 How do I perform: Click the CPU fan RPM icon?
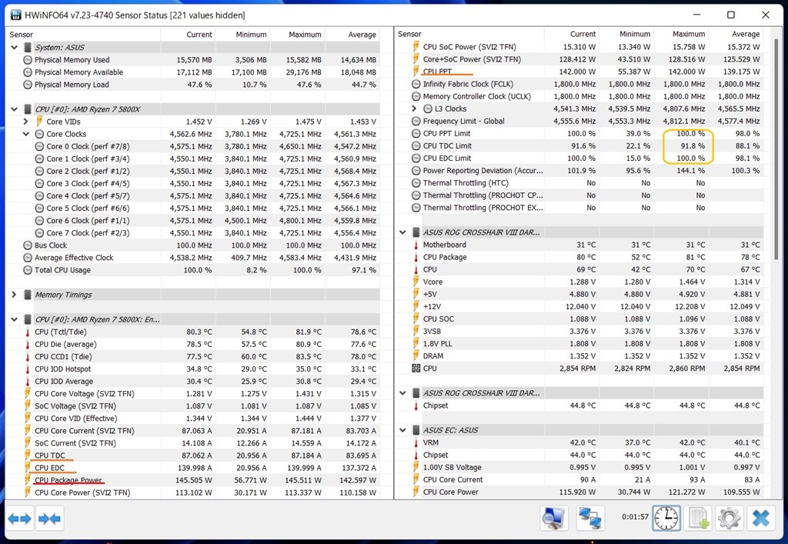pos(416,369)
